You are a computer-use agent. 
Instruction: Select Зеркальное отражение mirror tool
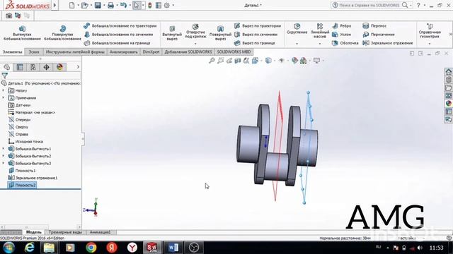click(388, 43)
